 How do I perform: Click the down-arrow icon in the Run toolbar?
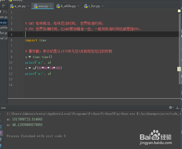pyautogui.click(x=1, y=120)
